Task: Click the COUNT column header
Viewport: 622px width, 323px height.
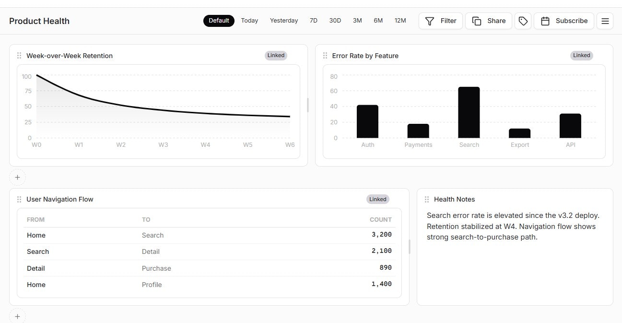Action: coord(381,219)
